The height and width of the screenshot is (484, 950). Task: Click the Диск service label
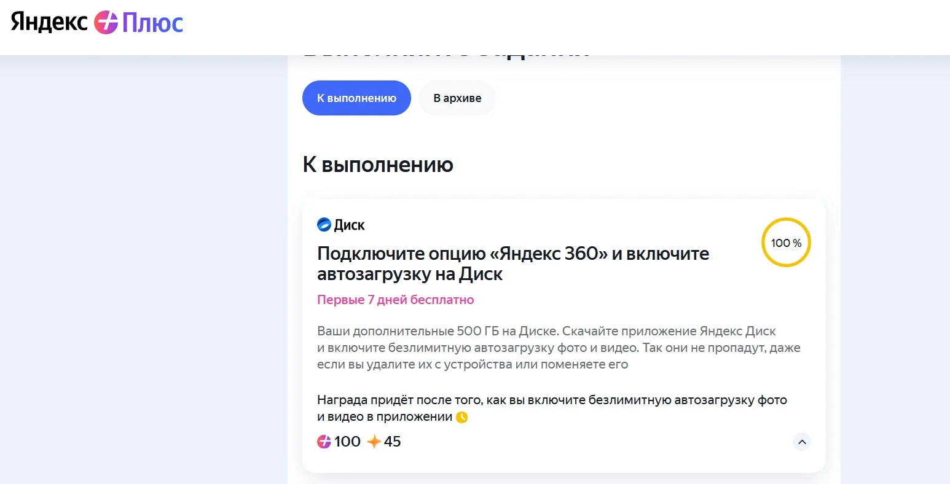pyautogui.click(x=349, y=225)
